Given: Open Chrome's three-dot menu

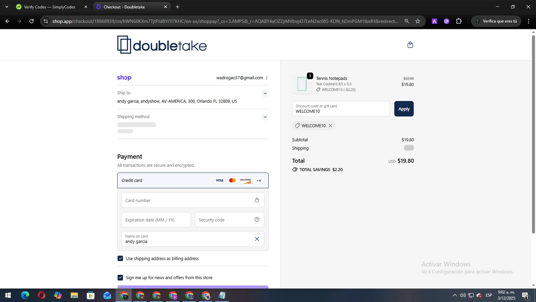Looking at the screenshot, I should 528,21.
